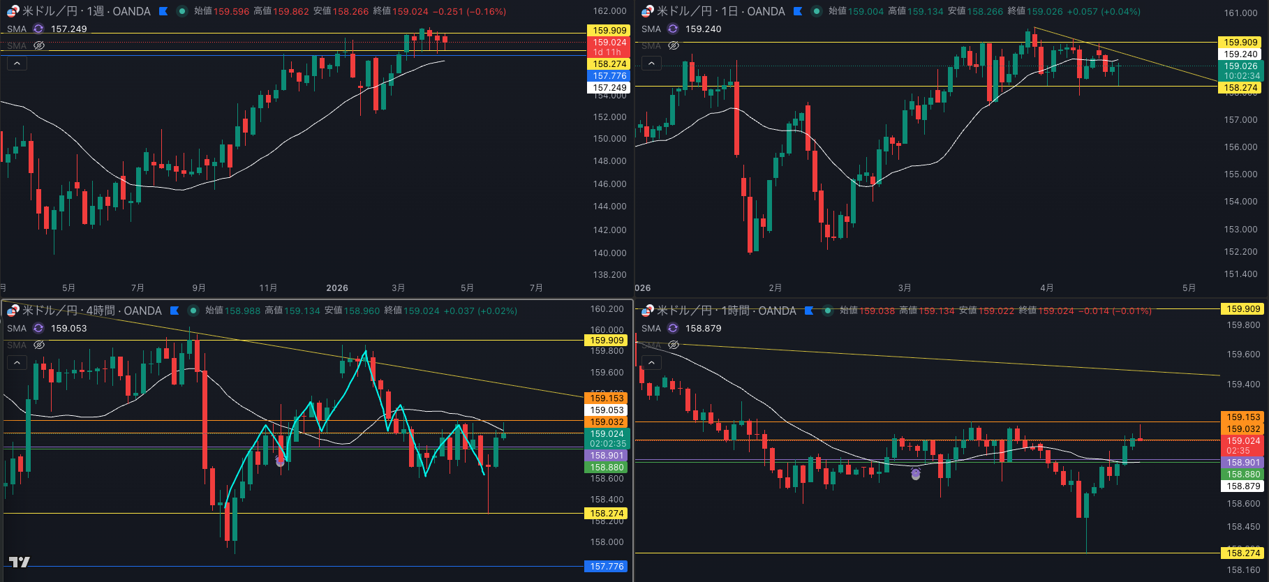
Task: Click the 米ドル/円 4時間 symbol title
Action: tap(91, 311)
